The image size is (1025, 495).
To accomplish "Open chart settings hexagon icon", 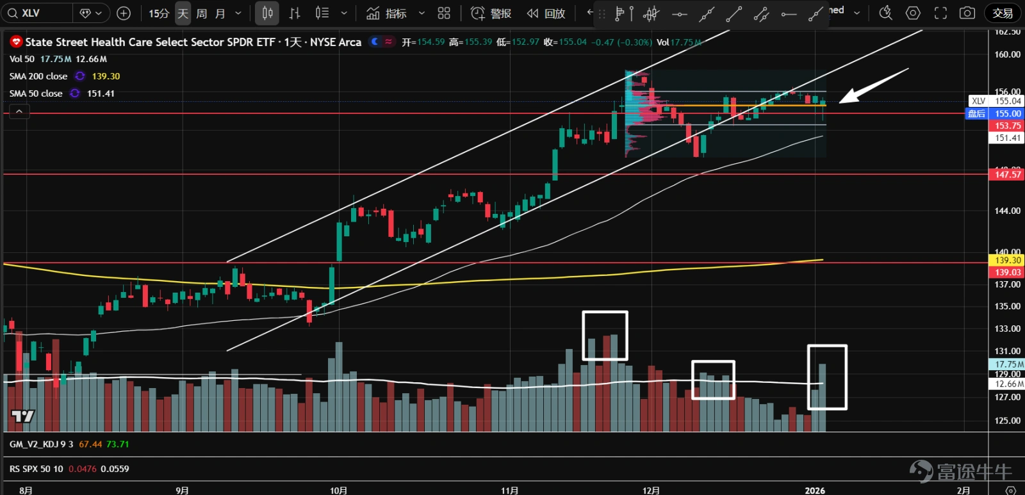I will (913, 13).
